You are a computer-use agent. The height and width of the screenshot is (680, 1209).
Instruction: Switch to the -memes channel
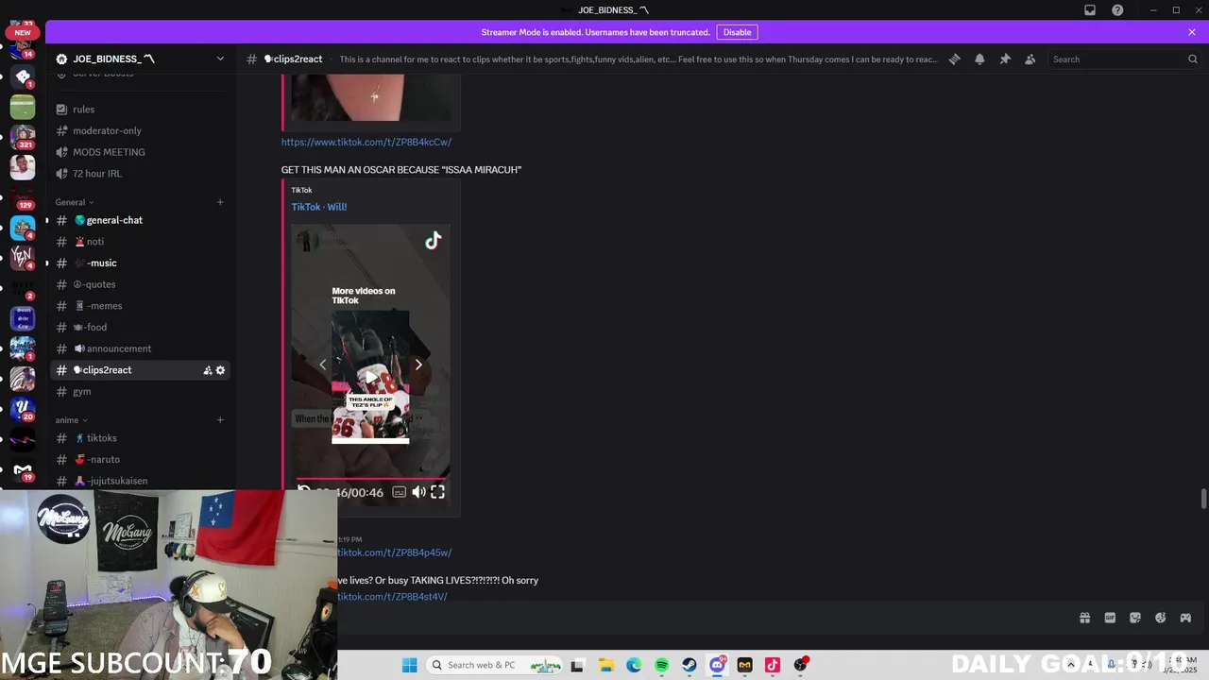[140, 306]
